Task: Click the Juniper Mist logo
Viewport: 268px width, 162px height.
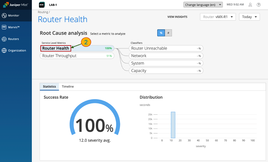Action: click(x=15, y=5)
